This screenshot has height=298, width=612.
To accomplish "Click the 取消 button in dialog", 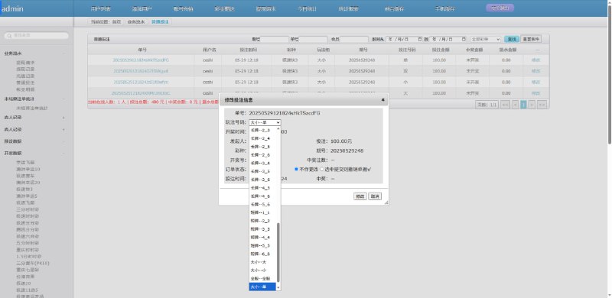I will pos(375,196).
